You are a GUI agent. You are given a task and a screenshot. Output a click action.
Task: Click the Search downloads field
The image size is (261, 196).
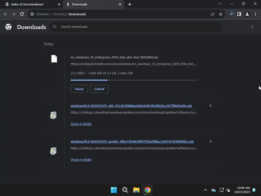click(x=136, y=27)
